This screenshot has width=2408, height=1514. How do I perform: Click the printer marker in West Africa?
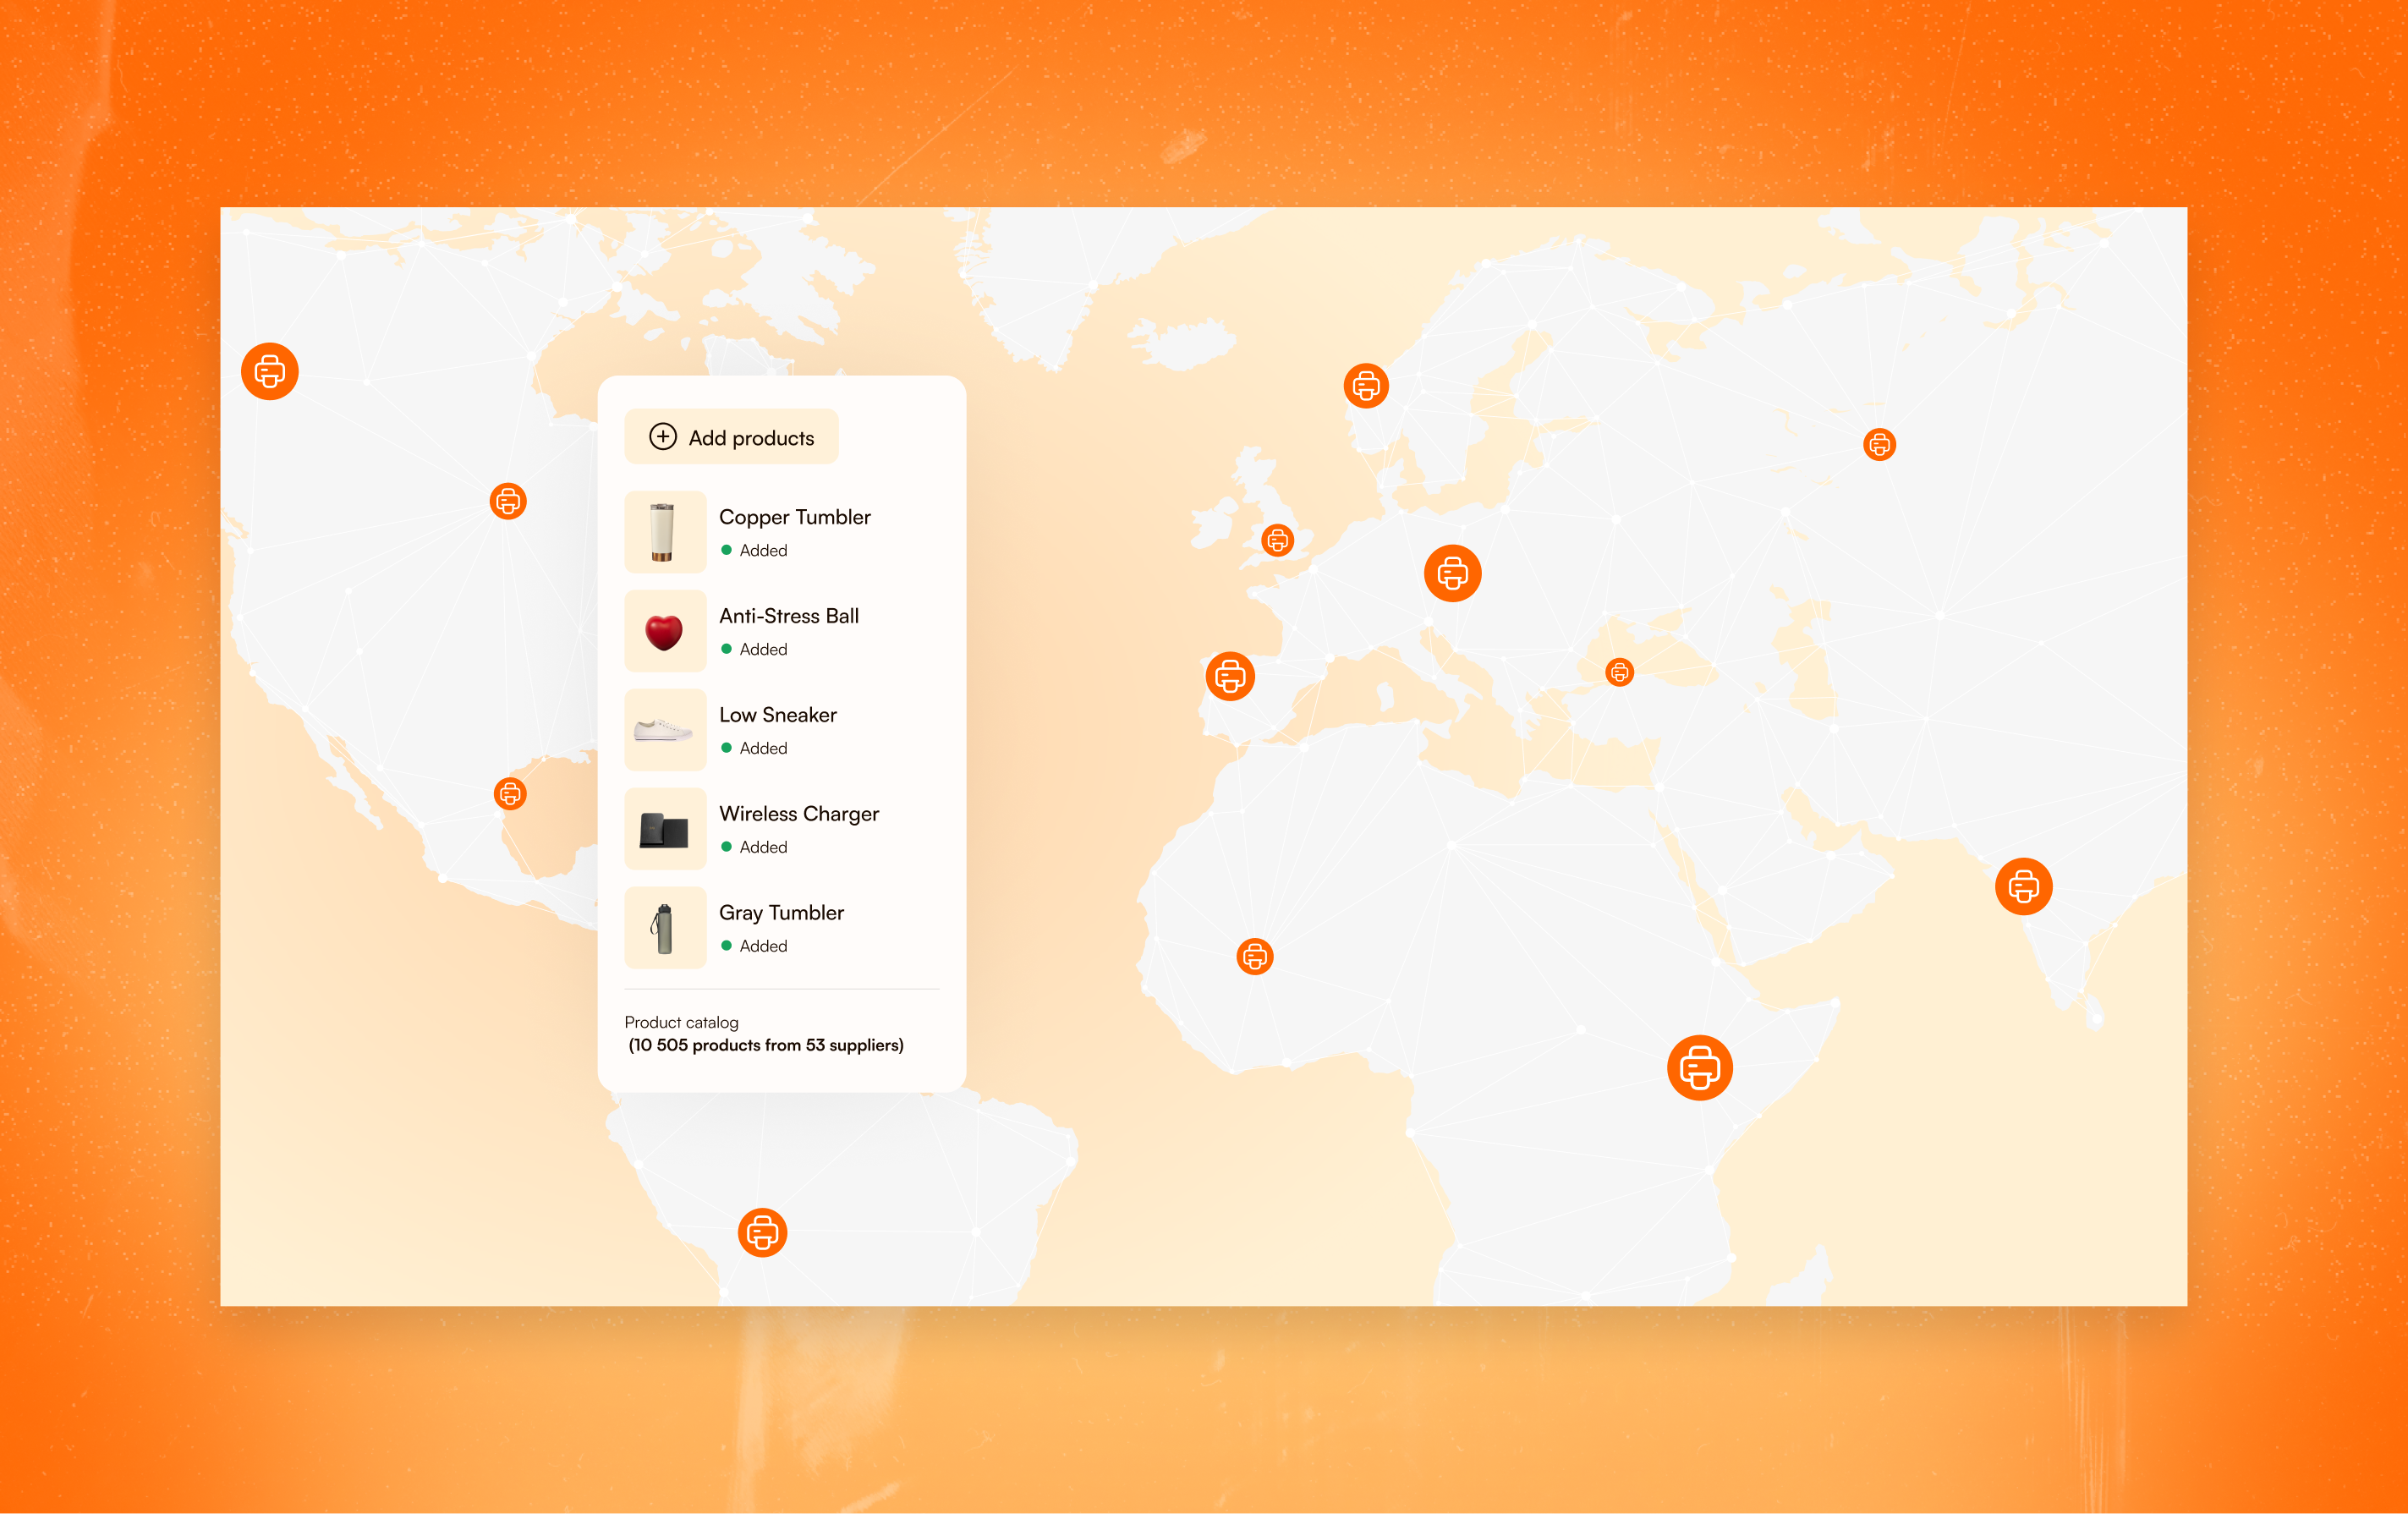1254,957
